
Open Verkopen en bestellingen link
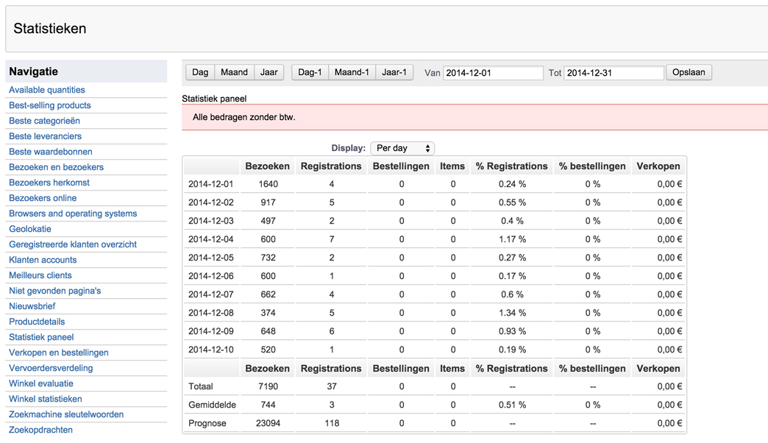[59, 352]
